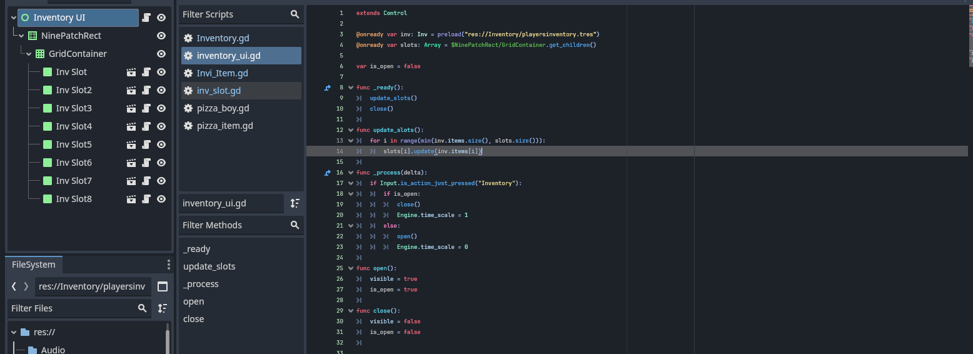Open the scene icon on Inv Slot3 row
The image size is (973, 354).
click(131, 108)
